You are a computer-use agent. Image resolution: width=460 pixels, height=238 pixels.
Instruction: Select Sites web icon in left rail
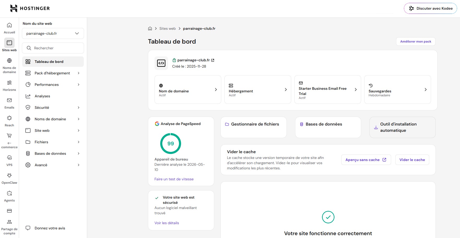[x=9, y=43]
